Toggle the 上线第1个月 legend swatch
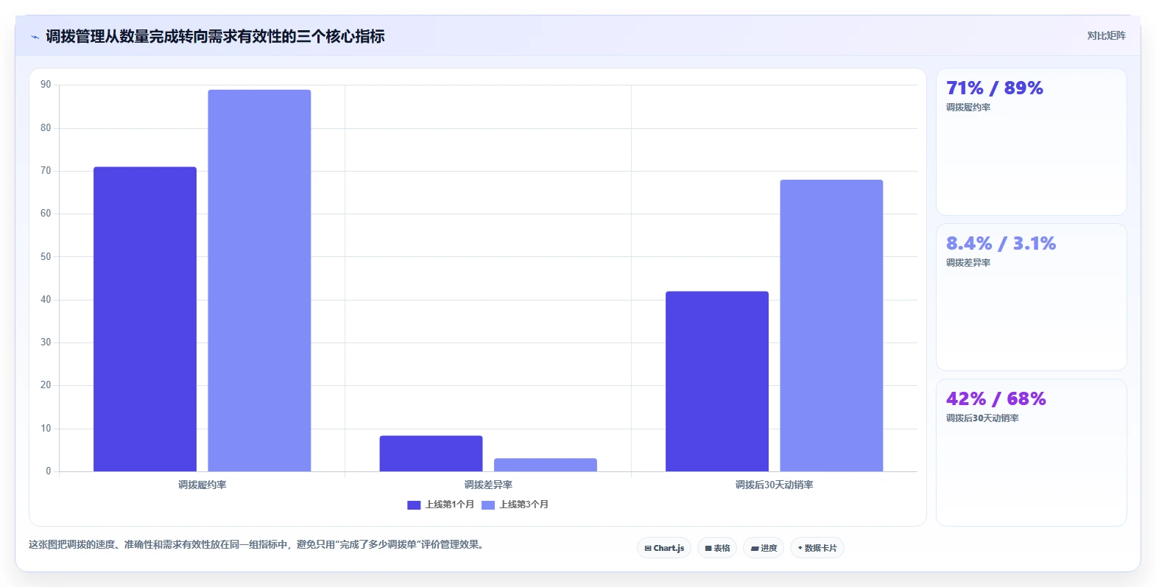1156x587 pixels. click(414, 505)
